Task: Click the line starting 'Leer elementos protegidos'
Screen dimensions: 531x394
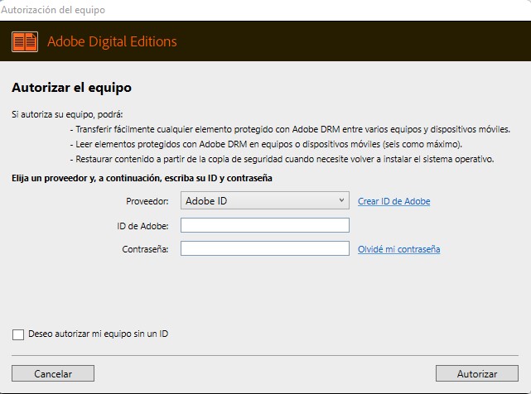Action: 266,144
